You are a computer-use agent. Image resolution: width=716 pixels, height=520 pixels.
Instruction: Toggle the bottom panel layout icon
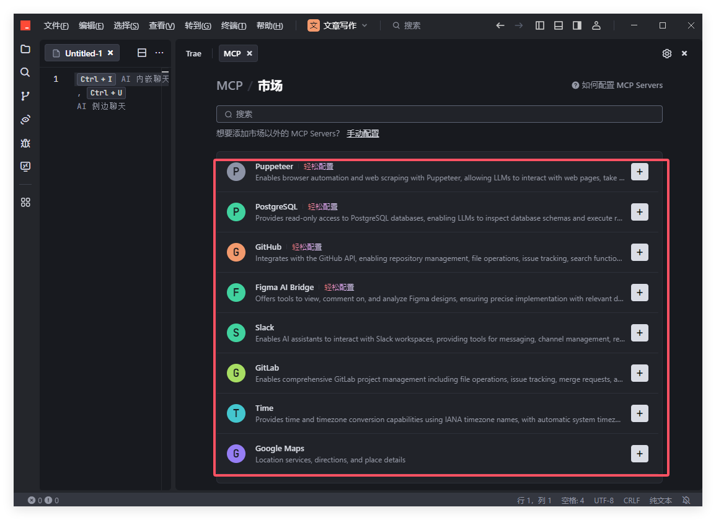click(559, 25)
